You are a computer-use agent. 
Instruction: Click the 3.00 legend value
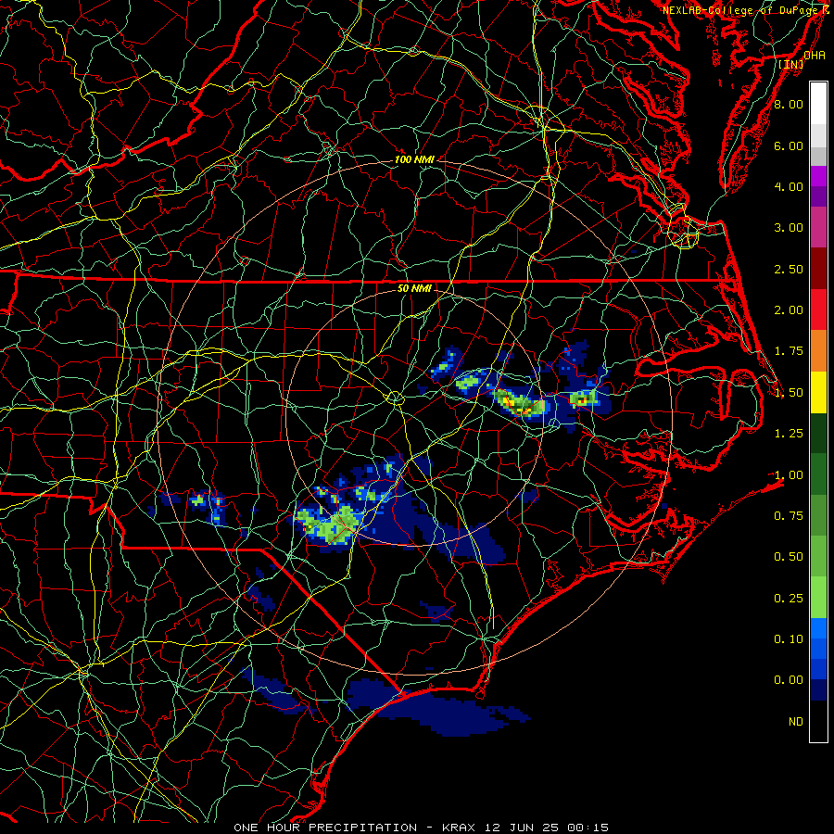click(x=789, y=228)
